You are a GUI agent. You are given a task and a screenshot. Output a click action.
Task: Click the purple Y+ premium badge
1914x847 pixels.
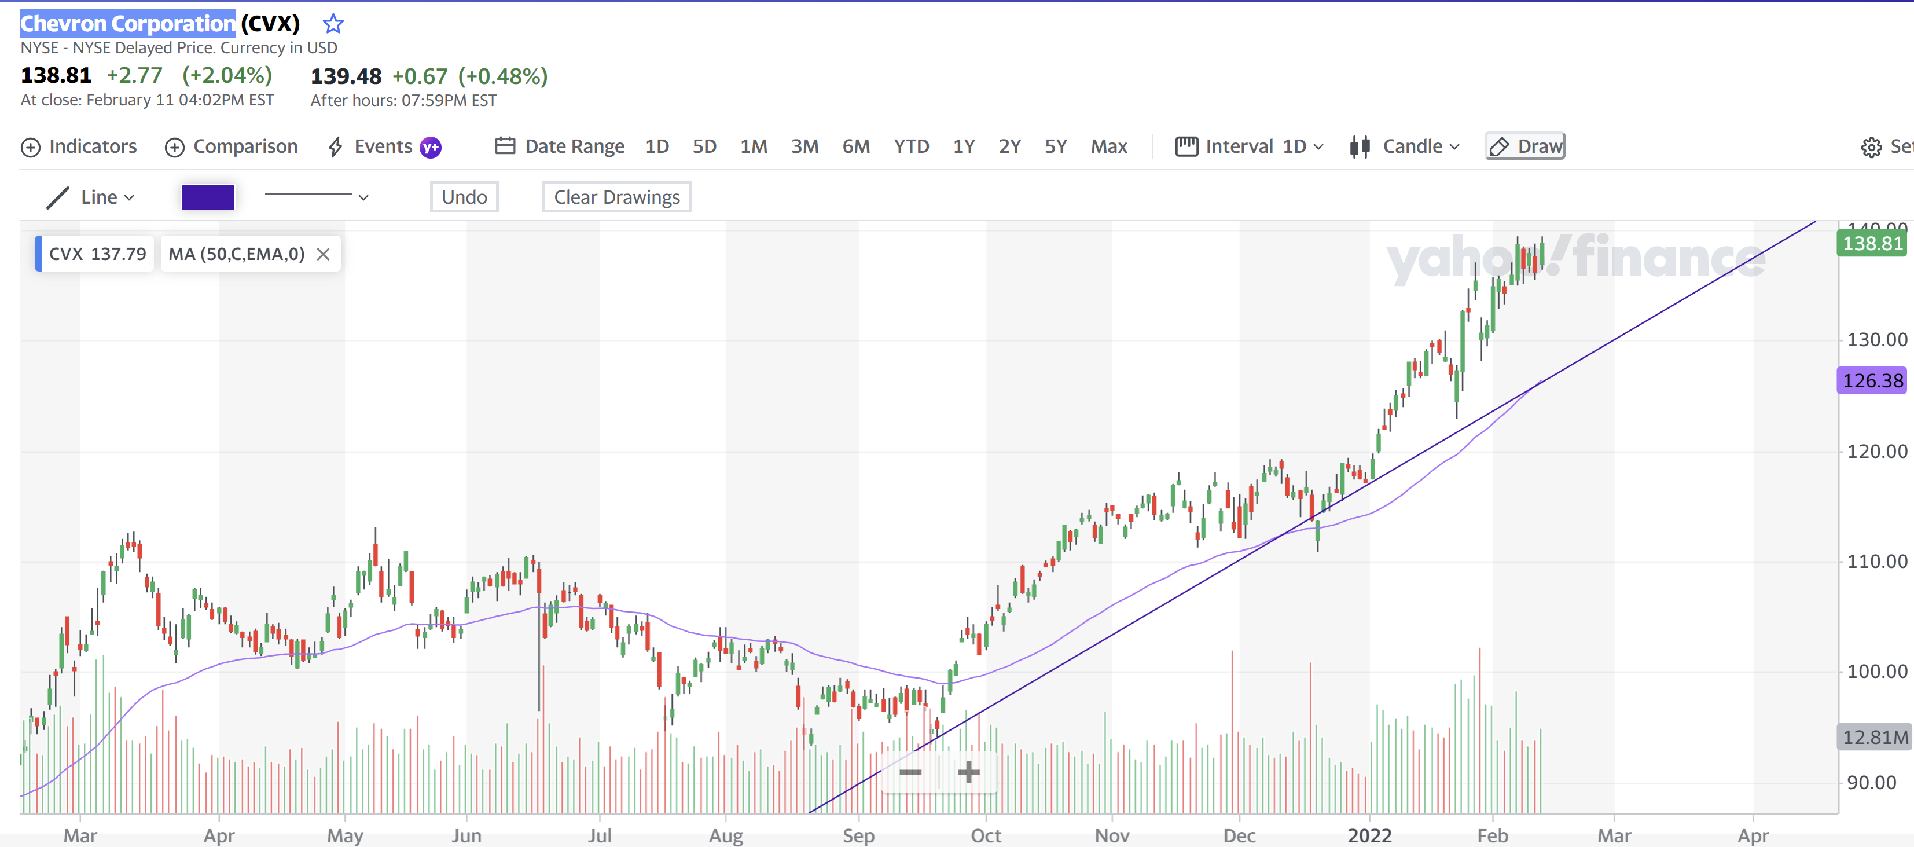click(431, 147)
